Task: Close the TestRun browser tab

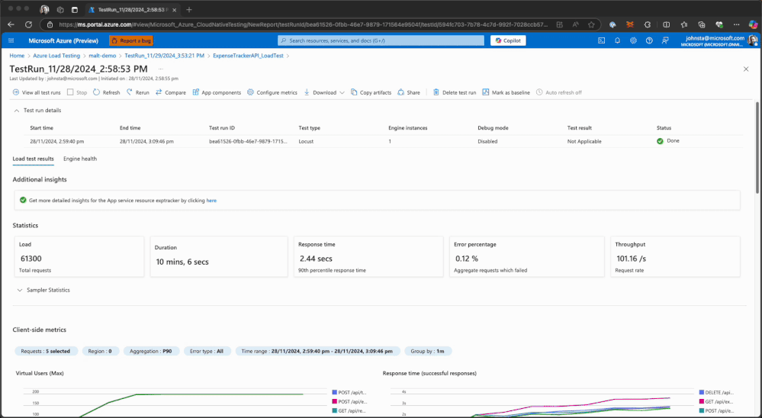Action: click(175, 10)
